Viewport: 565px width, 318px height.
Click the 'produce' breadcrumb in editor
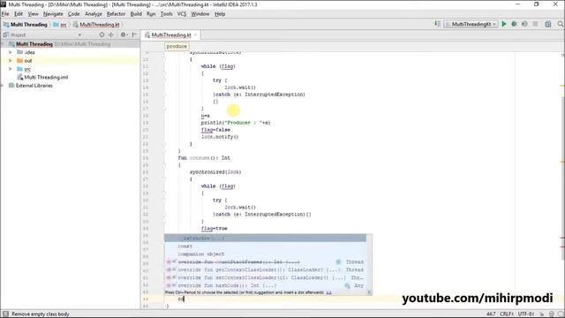[177, 47]
